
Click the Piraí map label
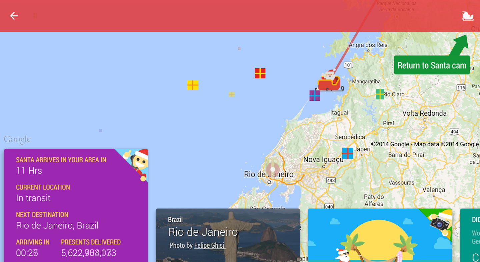coord(388,123)
